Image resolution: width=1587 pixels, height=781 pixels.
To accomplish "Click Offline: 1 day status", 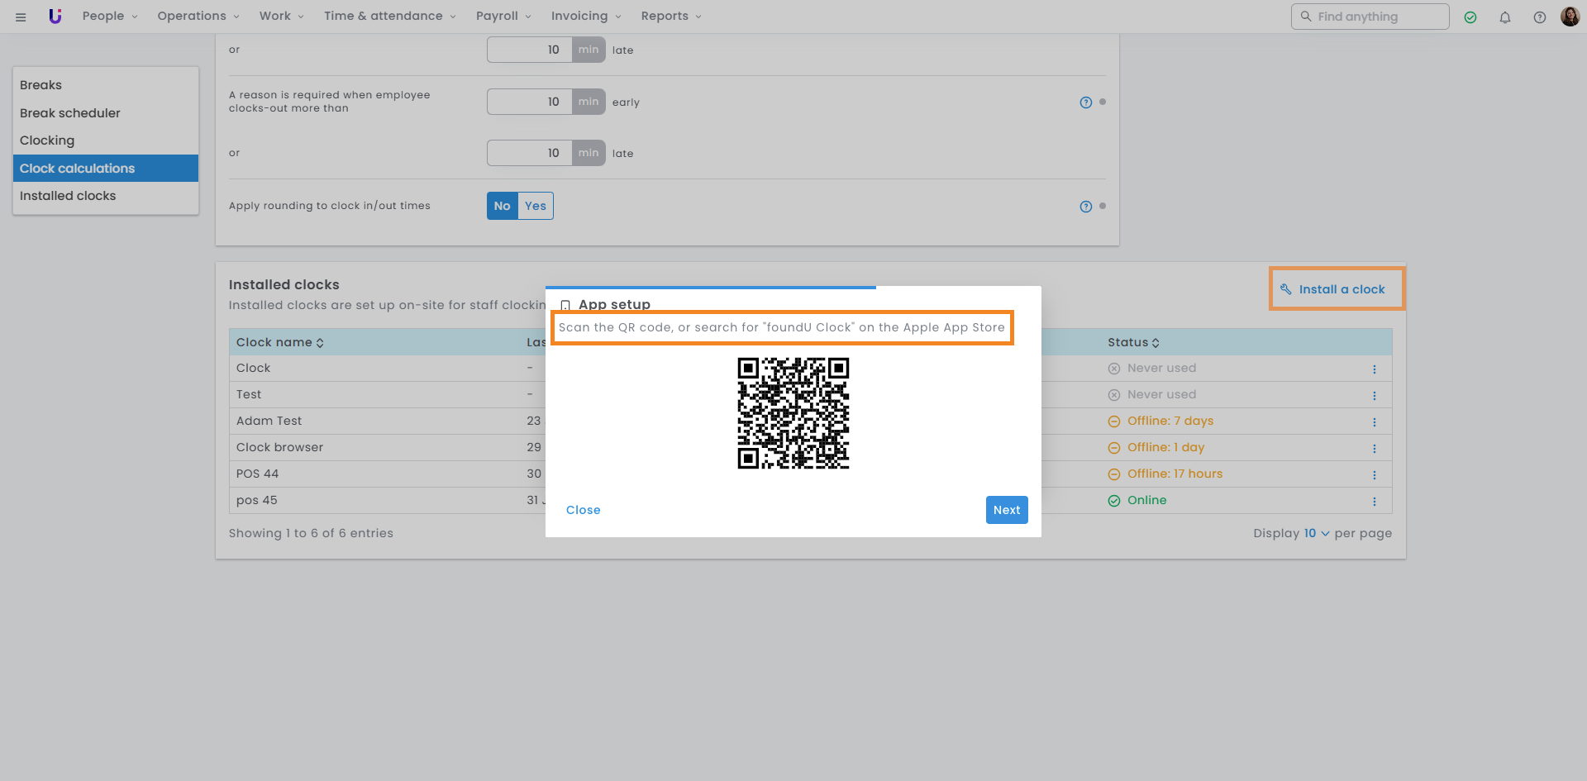I will 1156,447.
